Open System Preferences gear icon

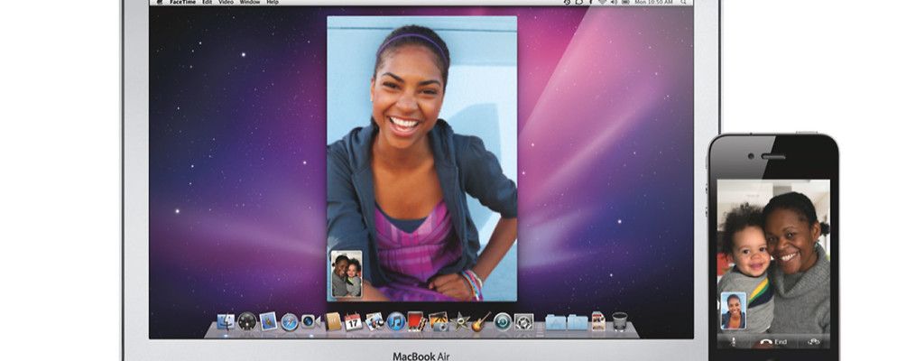[x=523, y=322]
